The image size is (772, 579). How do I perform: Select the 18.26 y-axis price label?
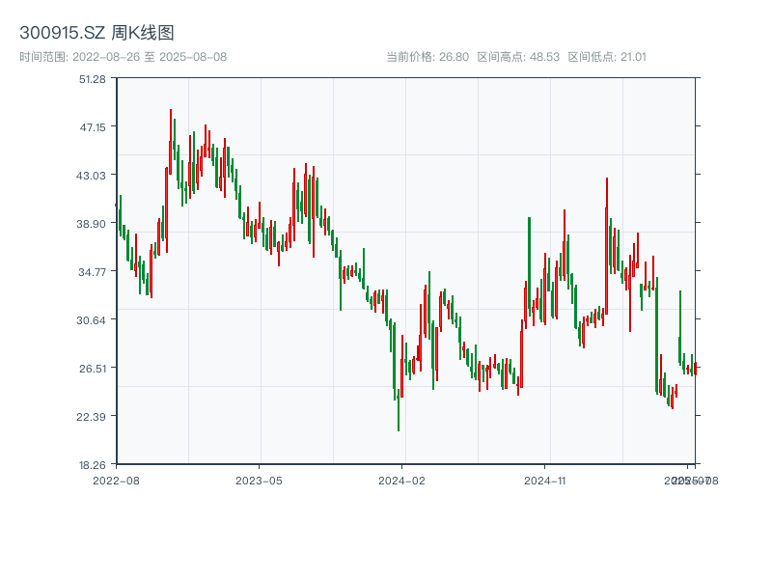point(93,464)
